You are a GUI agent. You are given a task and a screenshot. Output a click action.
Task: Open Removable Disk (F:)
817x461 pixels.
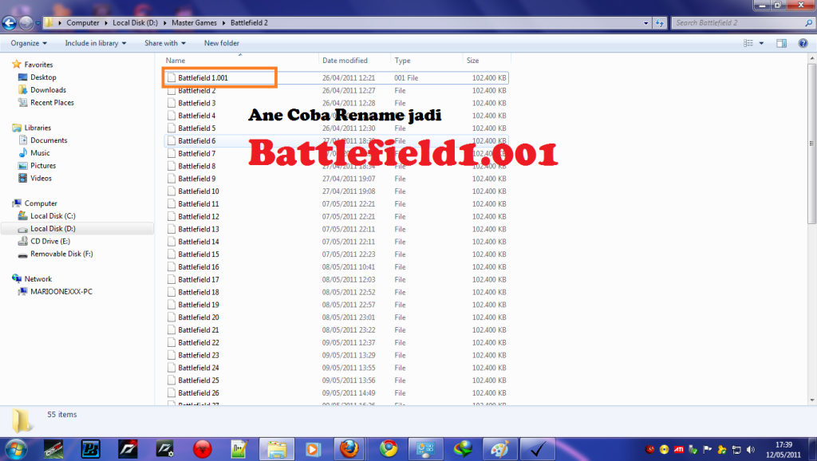[61, 254]
